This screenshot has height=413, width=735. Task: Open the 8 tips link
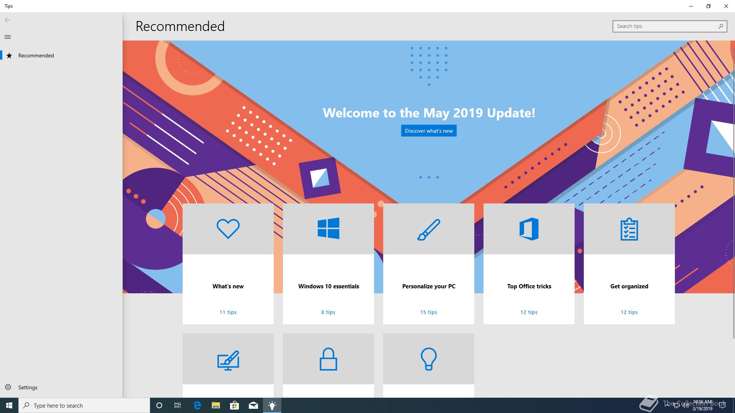click(x=328, y=312)
